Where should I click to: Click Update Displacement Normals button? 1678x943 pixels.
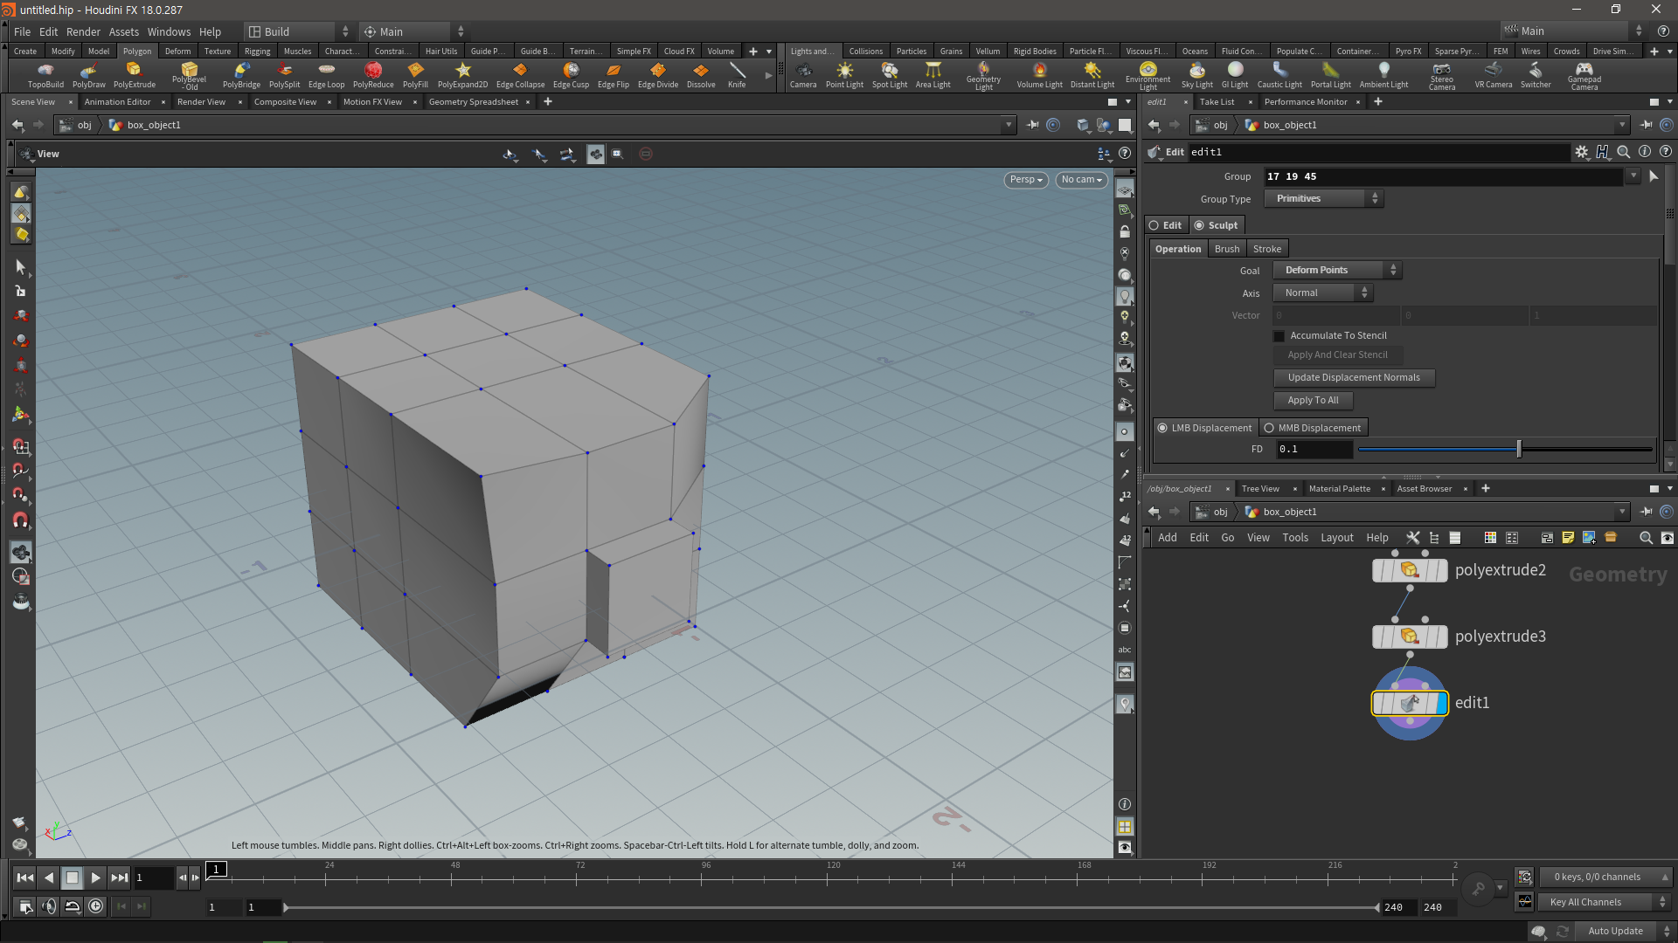(1353, 378)
